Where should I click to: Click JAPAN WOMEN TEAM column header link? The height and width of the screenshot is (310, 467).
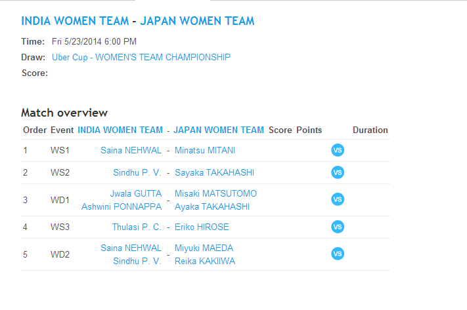coord(219,130)
